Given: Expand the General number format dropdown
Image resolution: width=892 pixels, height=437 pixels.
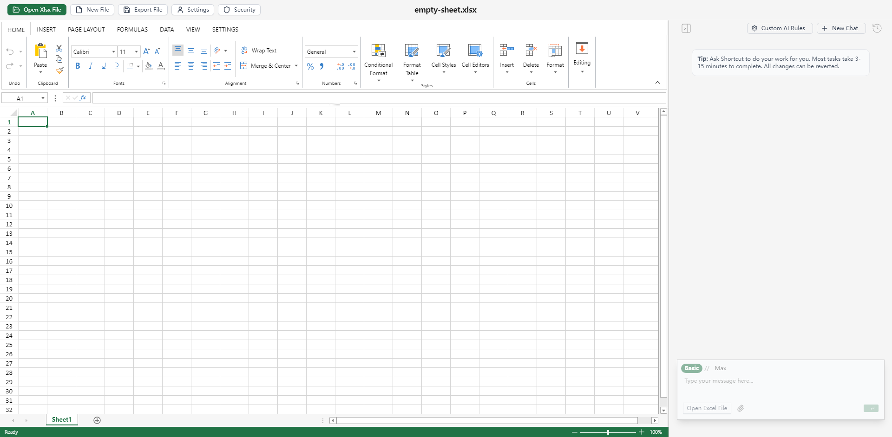Looking at the screenshot, I should click(354, 52).
